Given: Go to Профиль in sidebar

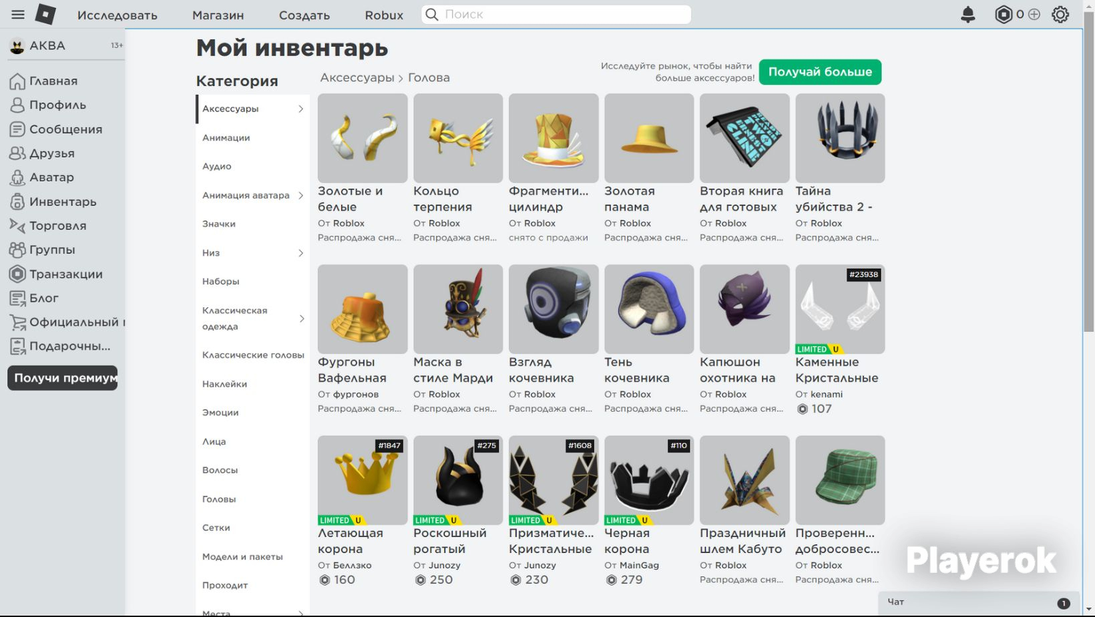Looking at the screenshot, I should click(x=47, y=105).
